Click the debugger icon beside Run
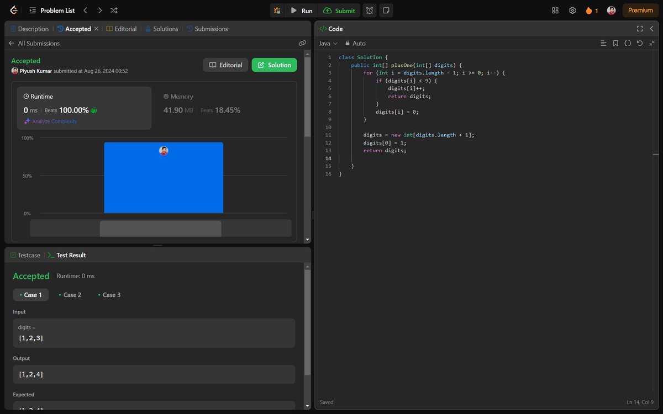The height and width of the screenshot is (414, 663). point(277,10)
